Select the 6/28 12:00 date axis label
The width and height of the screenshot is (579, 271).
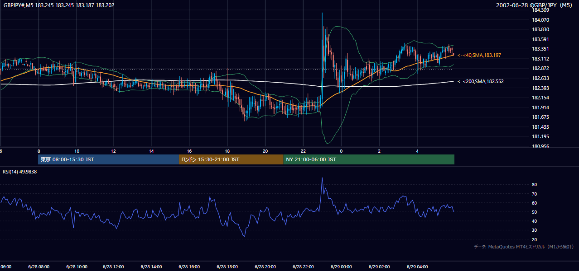(x=113, y=267)
